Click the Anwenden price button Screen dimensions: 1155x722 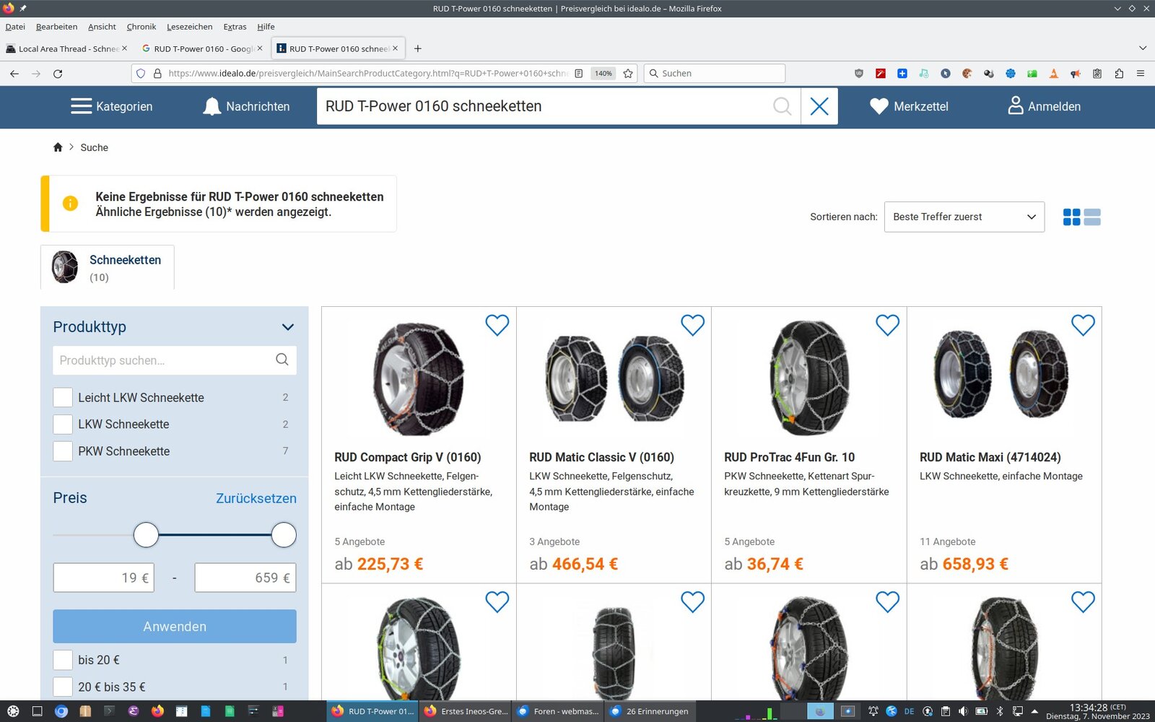click(175, 626)
